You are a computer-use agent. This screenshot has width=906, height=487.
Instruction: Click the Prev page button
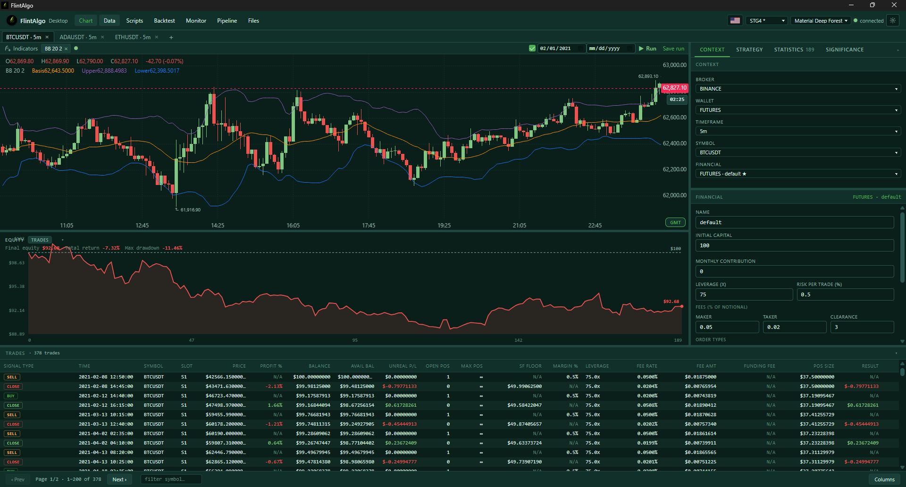point(18,479)
